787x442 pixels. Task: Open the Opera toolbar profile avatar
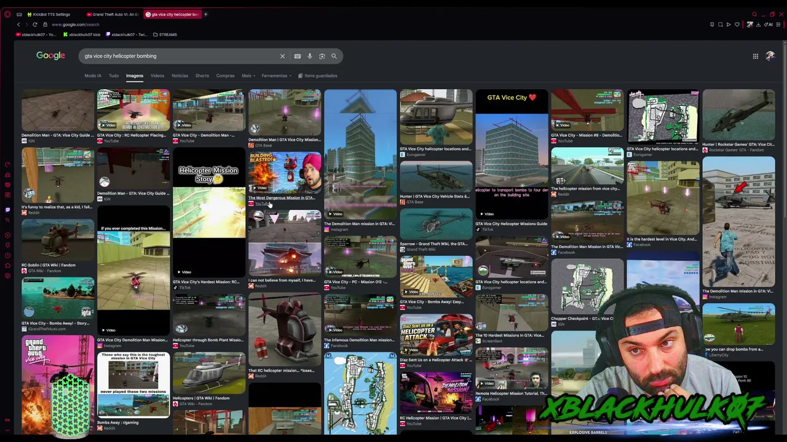749,25
